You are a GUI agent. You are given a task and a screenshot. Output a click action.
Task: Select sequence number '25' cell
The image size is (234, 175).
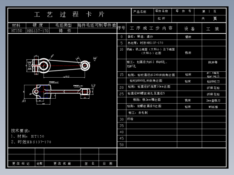coord(121,94)
